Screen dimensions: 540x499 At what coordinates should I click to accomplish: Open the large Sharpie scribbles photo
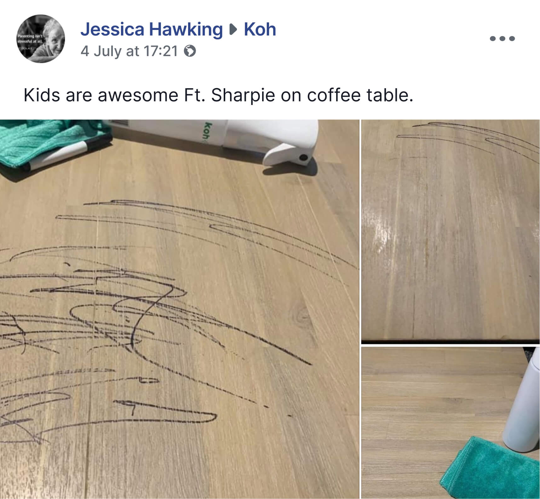point(179,309)
